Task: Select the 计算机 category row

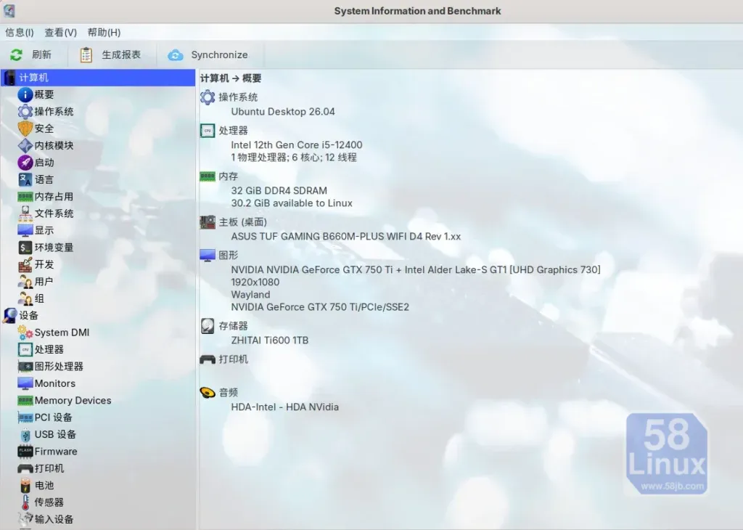Action: (x=98, y=78)
